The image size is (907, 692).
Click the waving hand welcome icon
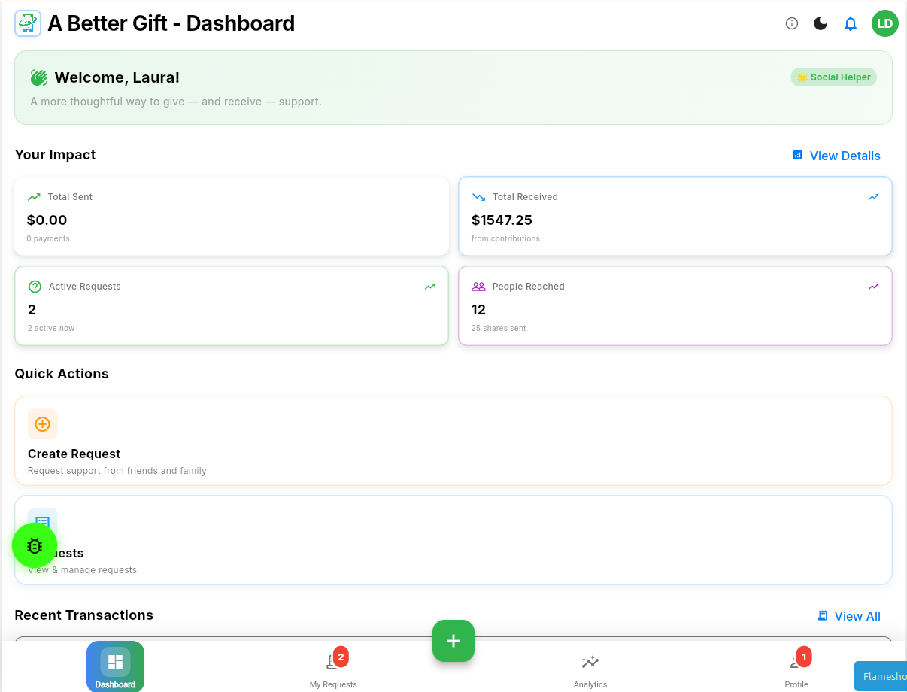39,77
